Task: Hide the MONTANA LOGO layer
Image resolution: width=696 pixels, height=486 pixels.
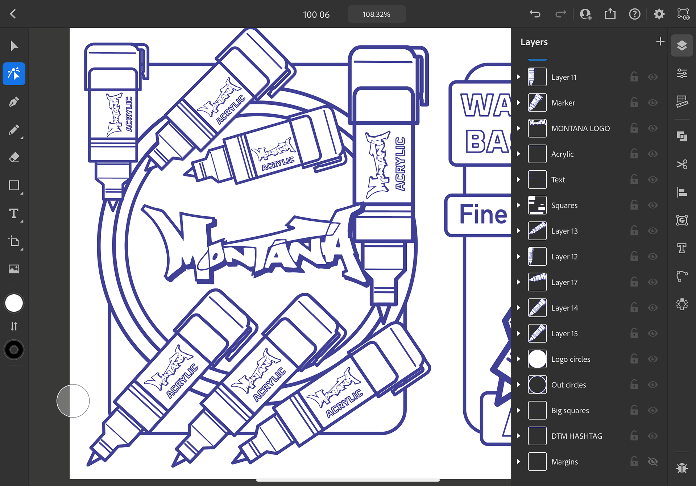Action: pyautogui.click(x=653, y=128)
